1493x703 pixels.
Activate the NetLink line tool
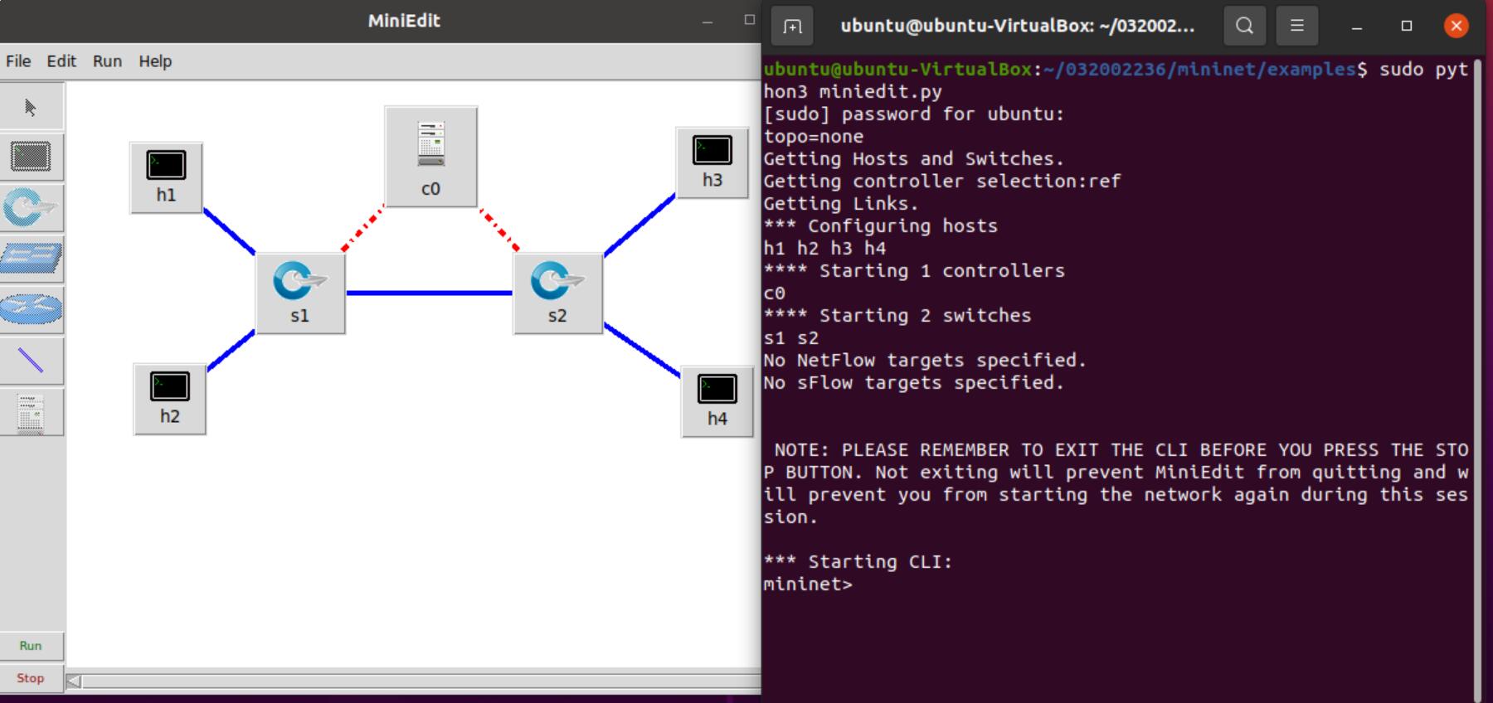pos(32,361)
